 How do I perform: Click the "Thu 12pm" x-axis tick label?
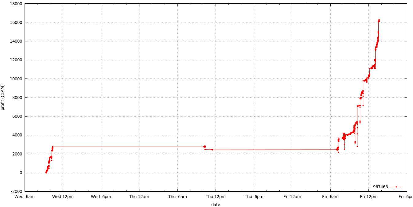(216, 197)
